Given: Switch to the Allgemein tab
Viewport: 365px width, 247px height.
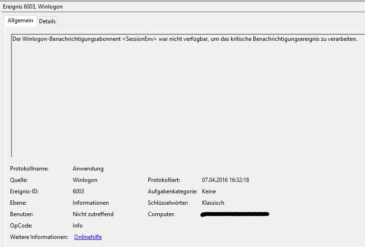Looking at the screenshot, I should [20, 20].
